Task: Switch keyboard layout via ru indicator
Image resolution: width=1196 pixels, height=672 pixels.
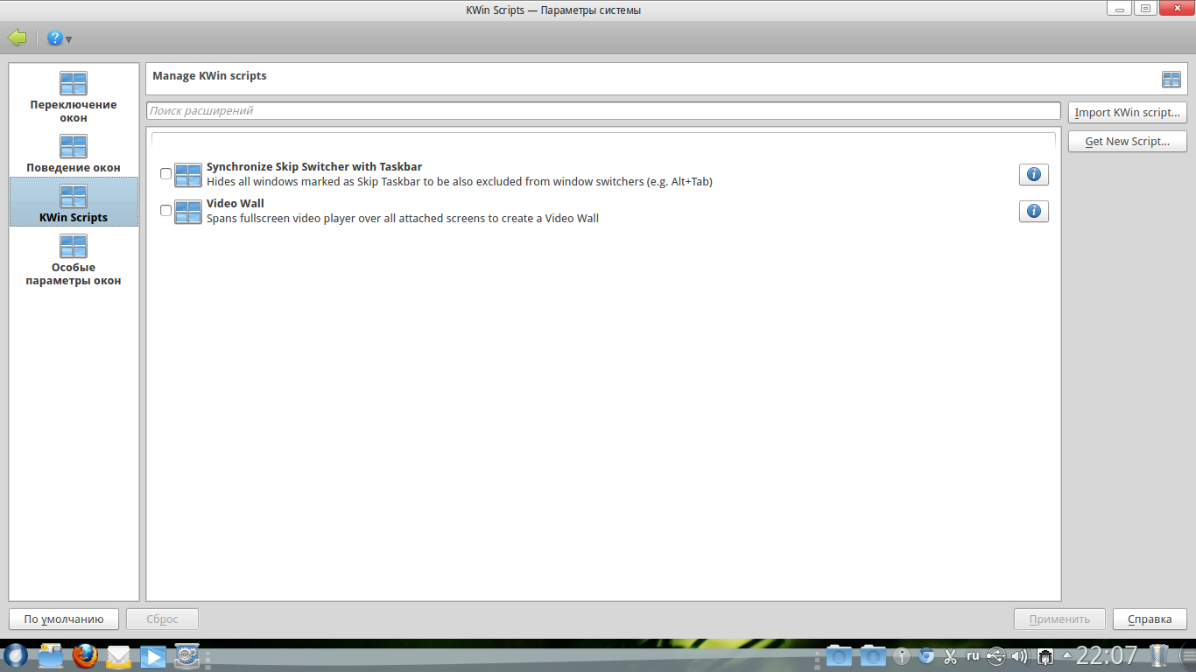Action: click(973, 654)
